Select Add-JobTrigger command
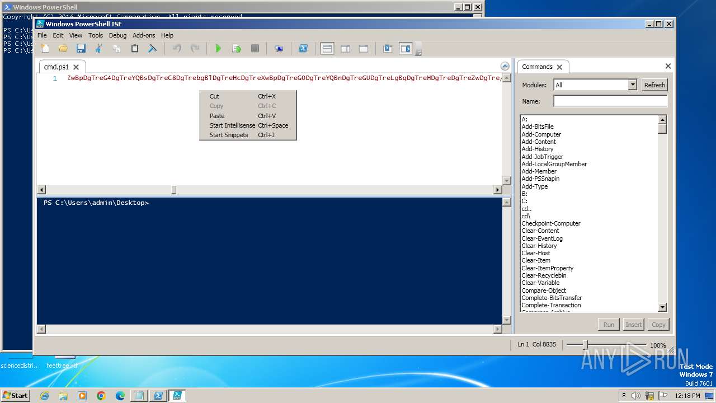716x403 pixels. (x=543, y=157)
